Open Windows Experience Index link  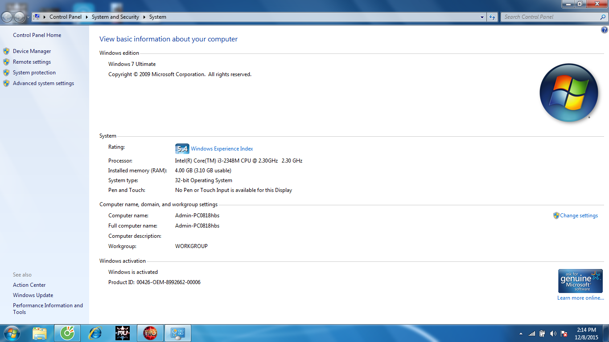point(222,149)
